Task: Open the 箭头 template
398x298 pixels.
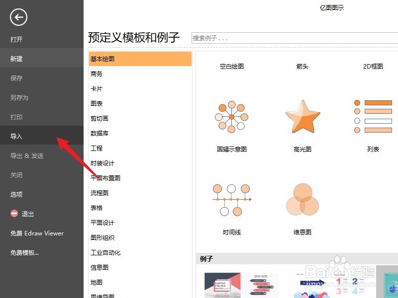Action: [x=302, y=66]
